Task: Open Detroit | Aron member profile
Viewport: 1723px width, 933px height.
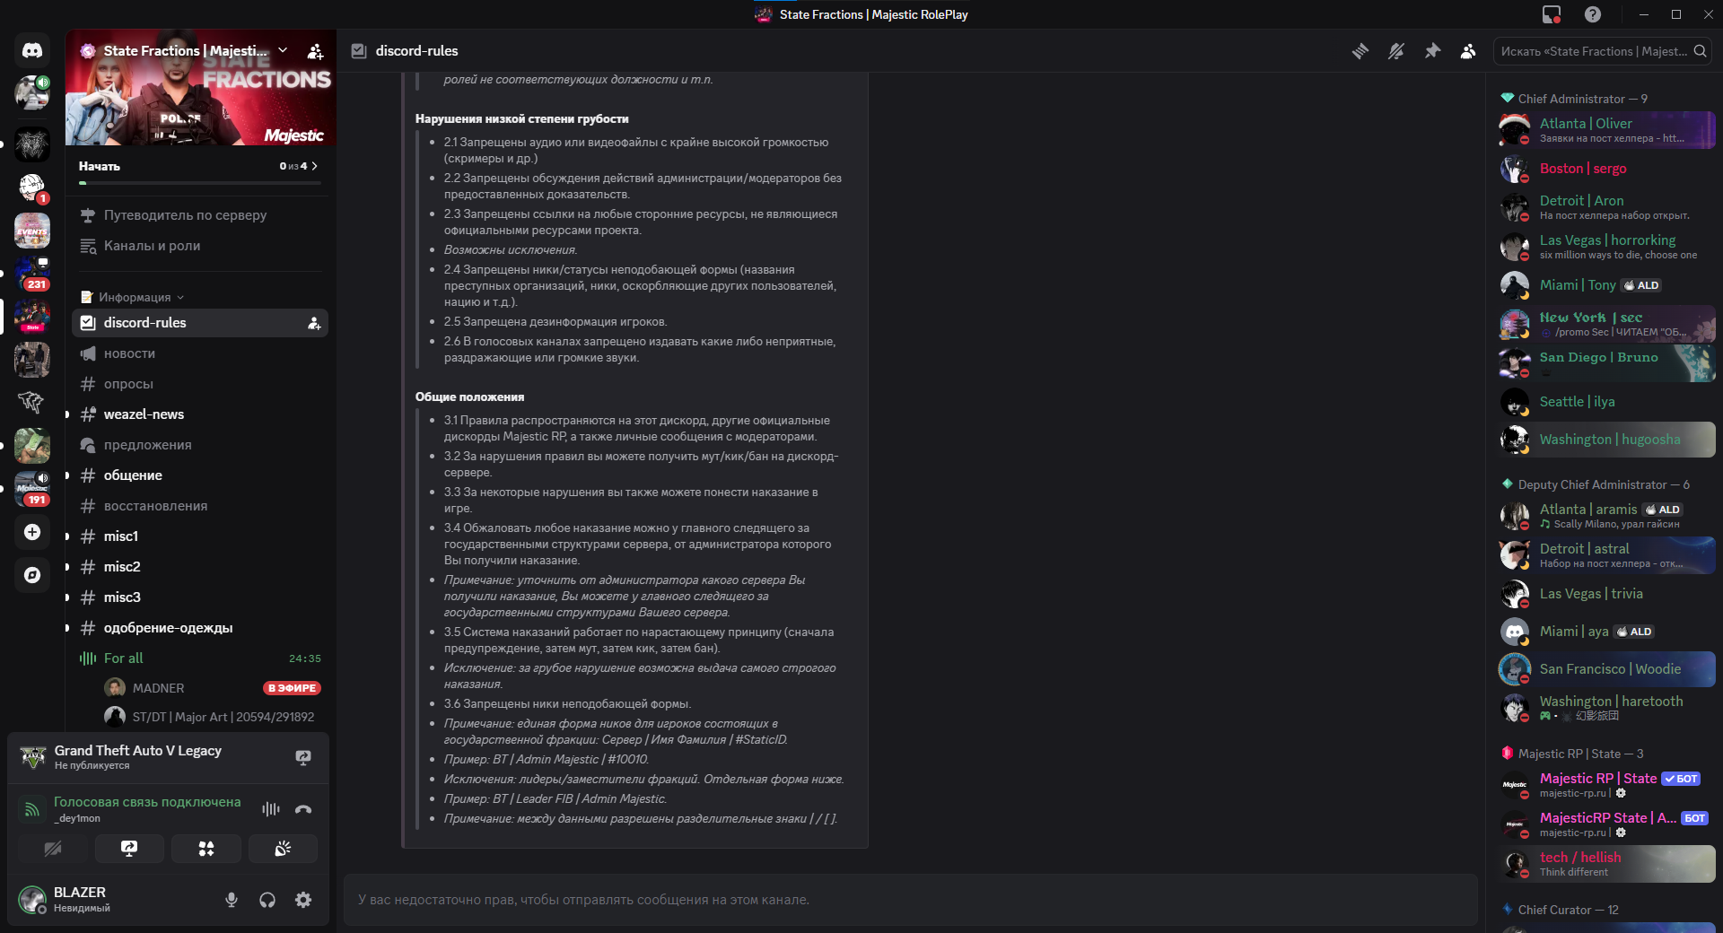Action: pyautogui.click(x=1606, y=207)
